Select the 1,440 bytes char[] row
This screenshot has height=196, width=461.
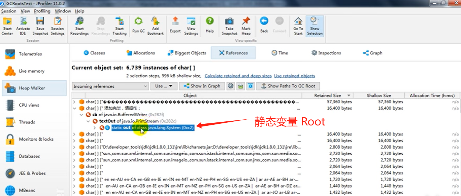[266, 186]
